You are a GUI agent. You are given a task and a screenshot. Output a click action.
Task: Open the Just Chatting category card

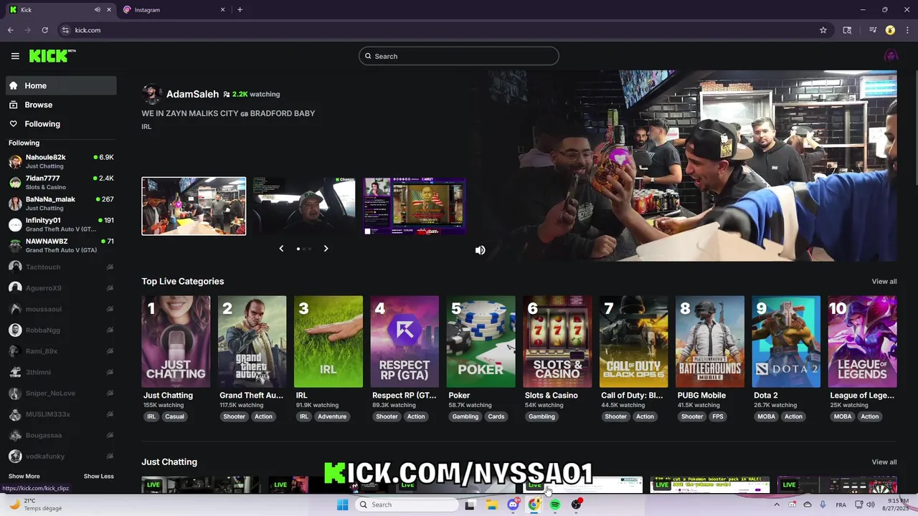176,341
